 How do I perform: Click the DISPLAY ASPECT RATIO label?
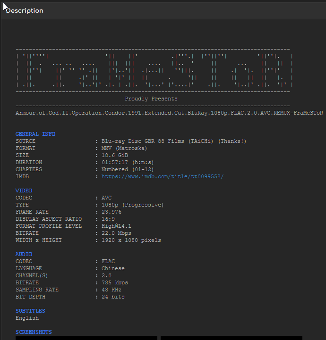[x=49, y=219]
